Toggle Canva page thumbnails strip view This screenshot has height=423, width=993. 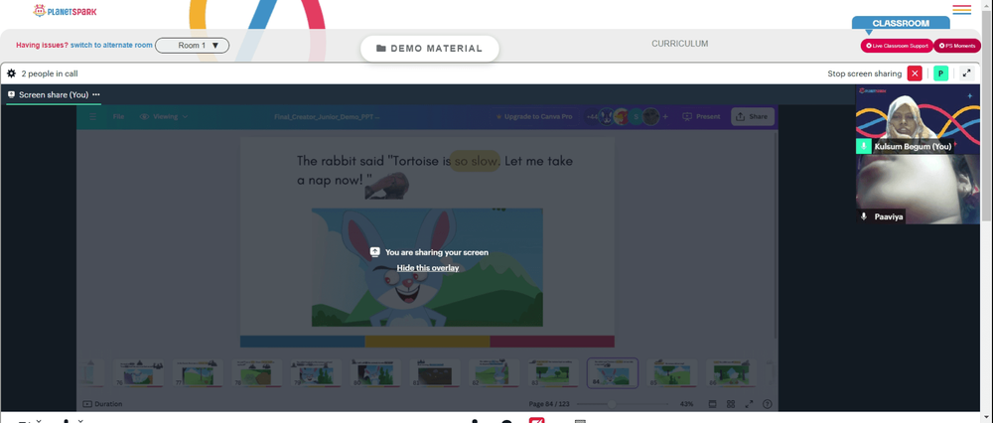click(x=712, y=404)
